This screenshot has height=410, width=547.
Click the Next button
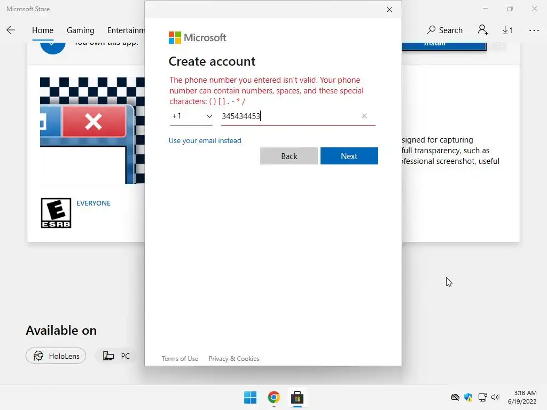349,156
